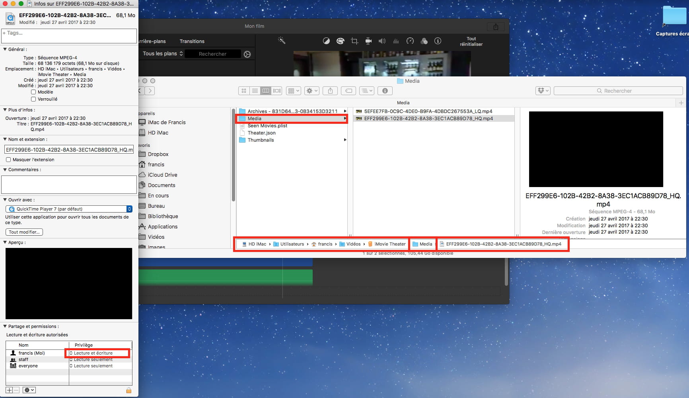Add a user with plus button in permissions
This screenshot has width=689, height=398.
(x=9, y=390)
